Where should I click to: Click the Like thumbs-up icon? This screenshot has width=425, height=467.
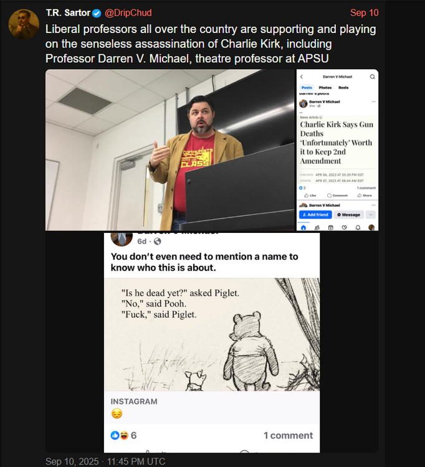pyautogui.click(x=306, y=196)
